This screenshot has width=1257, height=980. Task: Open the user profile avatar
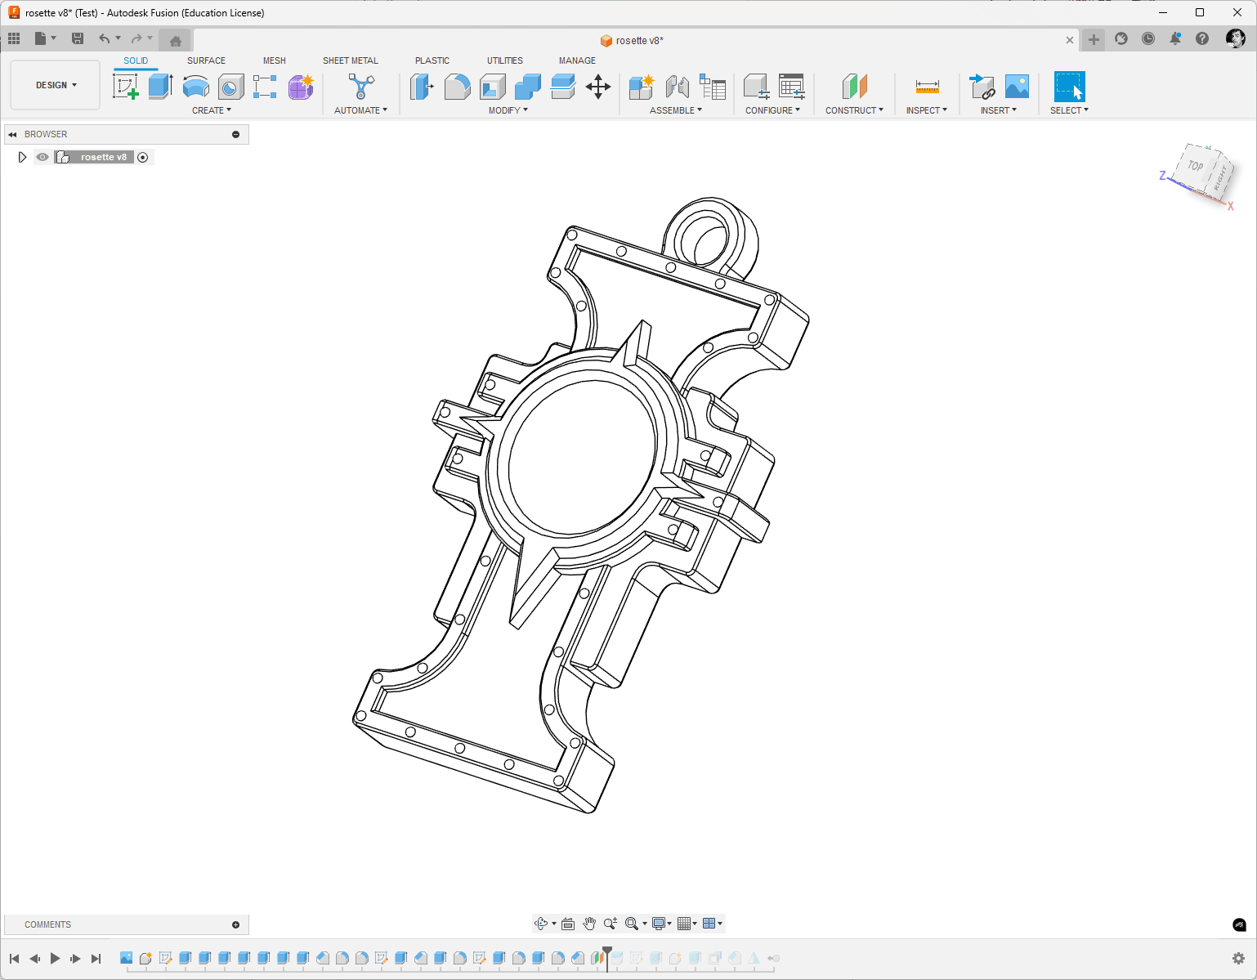(1235, 38)
